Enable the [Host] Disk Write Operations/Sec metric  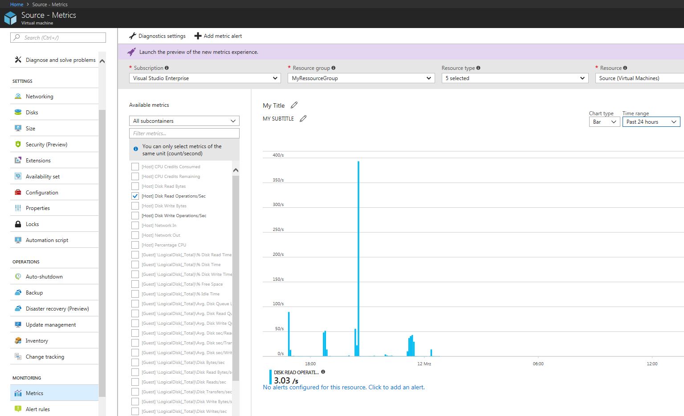(135, 215)
